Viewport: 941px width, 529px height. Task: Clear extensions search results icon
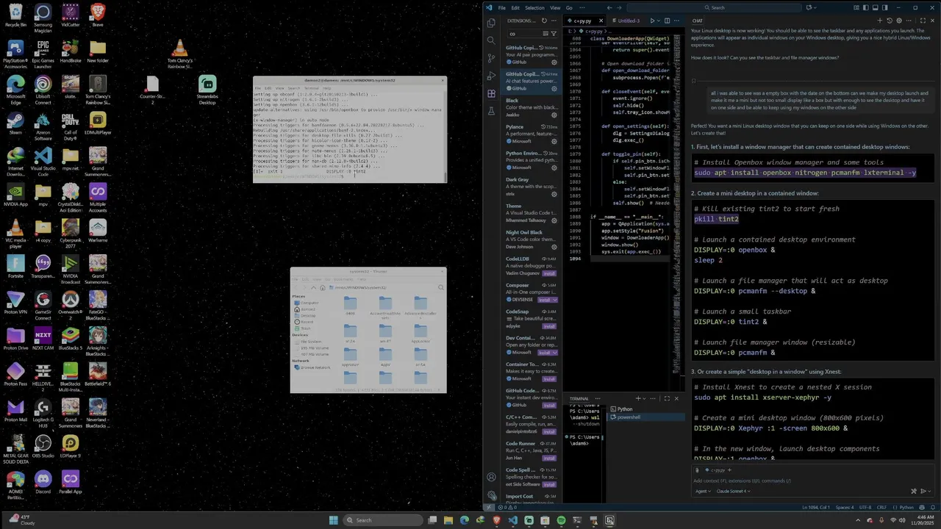545,33
